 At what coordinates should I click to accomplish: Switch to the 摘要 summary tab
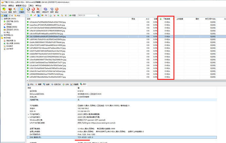coord(38,84)
